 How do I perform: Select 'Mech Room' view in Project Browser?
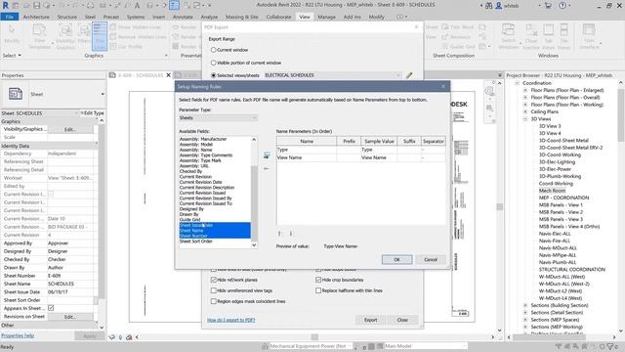pyautogui.click(x=552, y=191)
